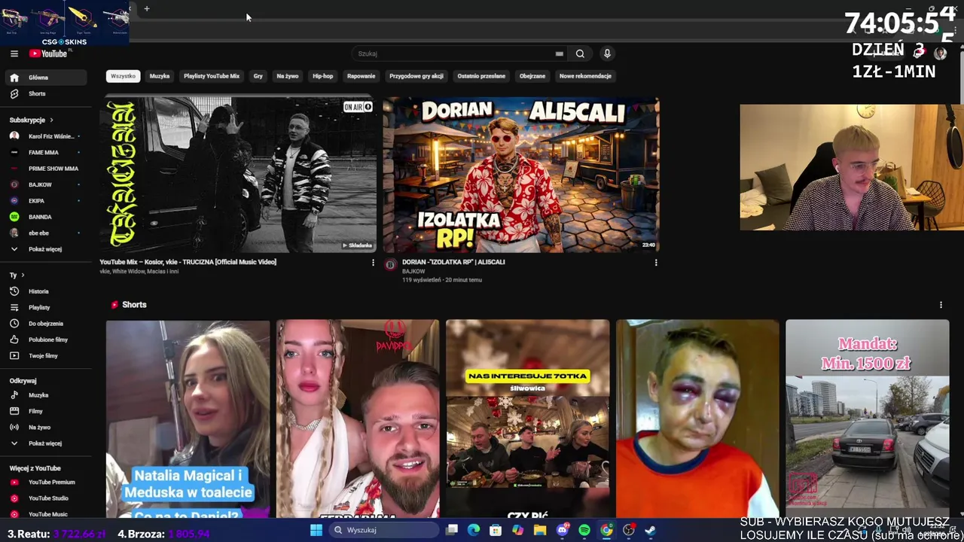Screen dimensions: 964x542
Task: Select the Muzyka filter chip
Action: pyautogui.click(x=160, y=76)
